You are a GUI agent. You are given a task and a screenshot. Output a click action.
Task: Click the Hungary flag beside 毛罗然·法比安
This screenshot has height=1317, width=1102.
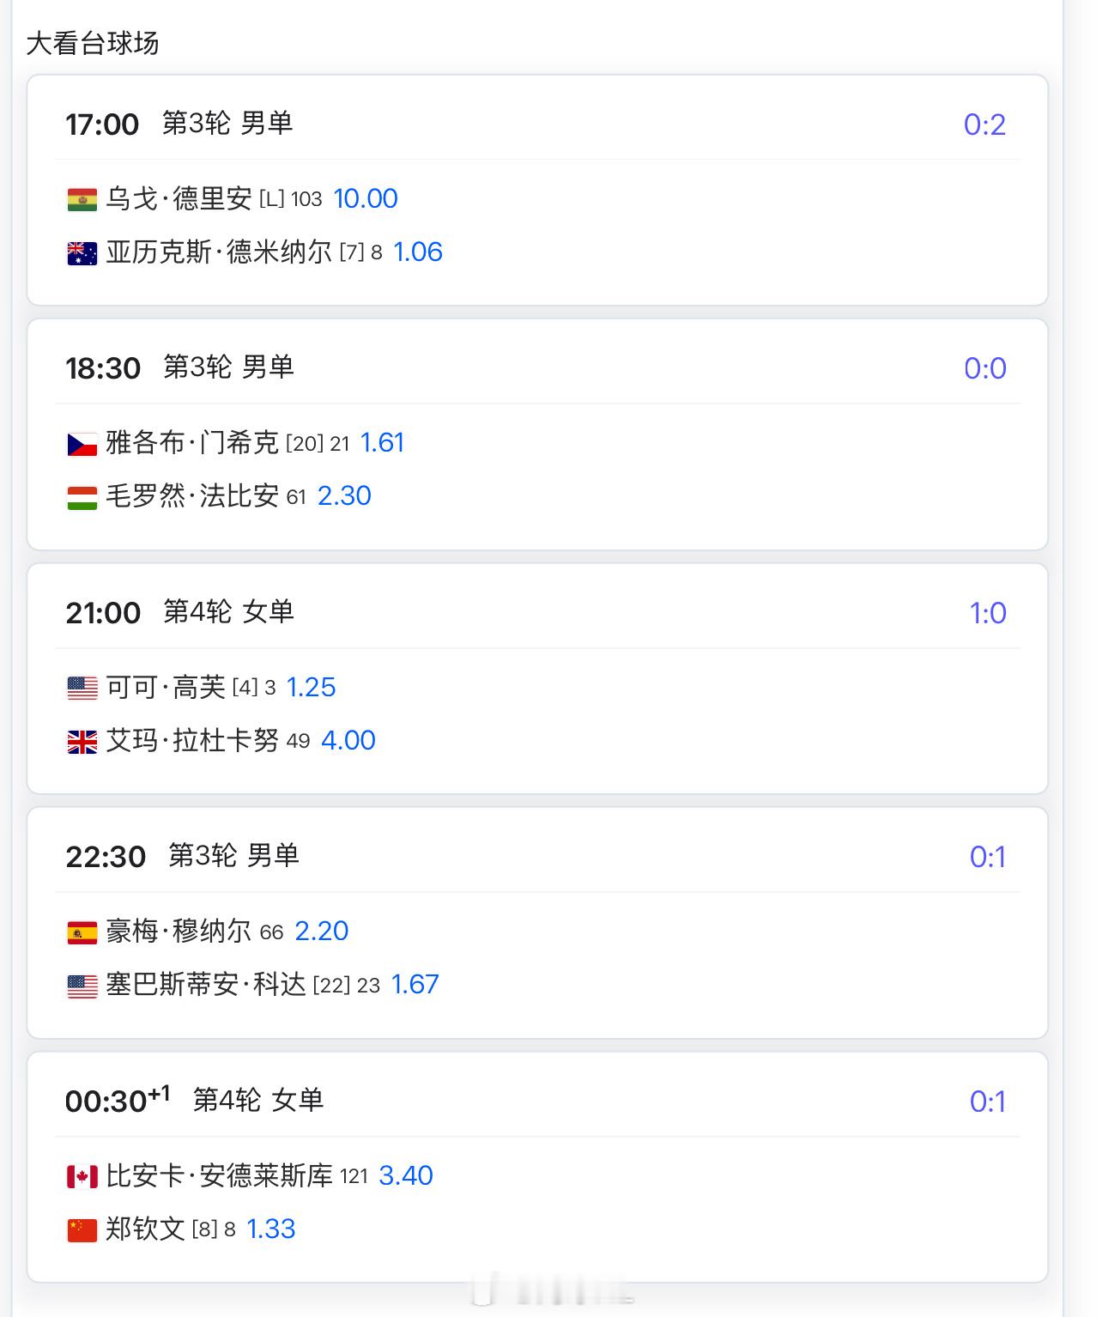click(x=82, y=497)
